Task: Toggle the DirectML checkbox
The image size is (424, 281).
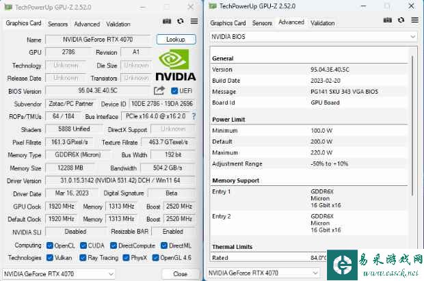Action: point(164,245)
